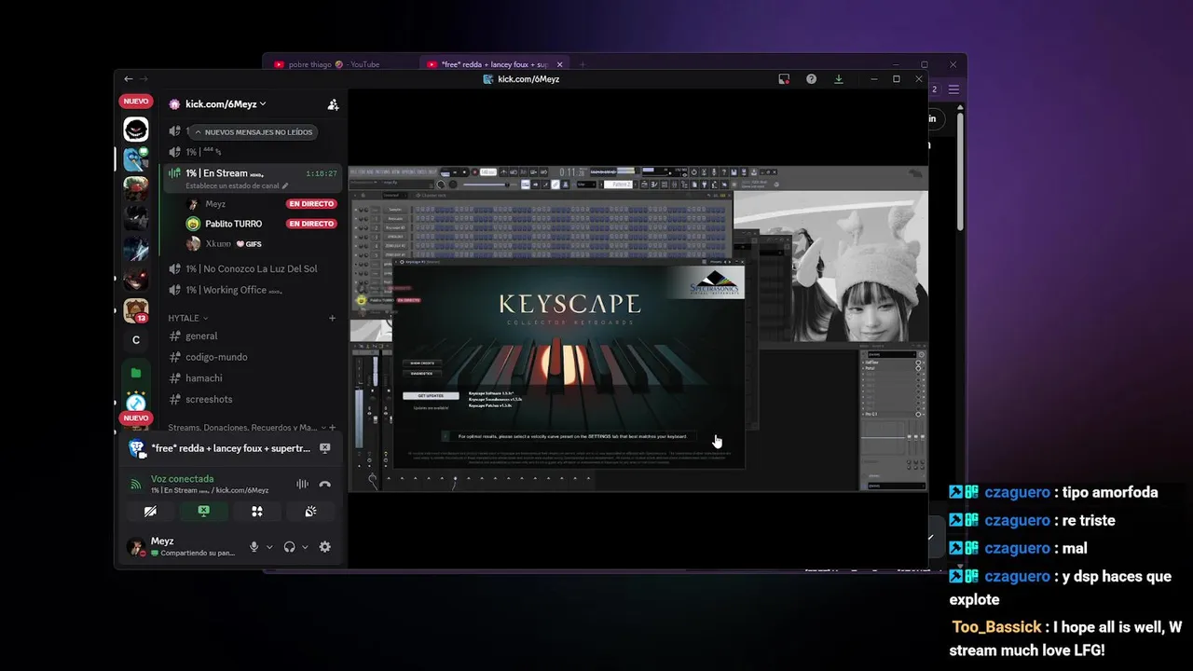Open the server icon showing 13 badge
The height and width of the screenshot is (671, 1193).
(136, 310)
